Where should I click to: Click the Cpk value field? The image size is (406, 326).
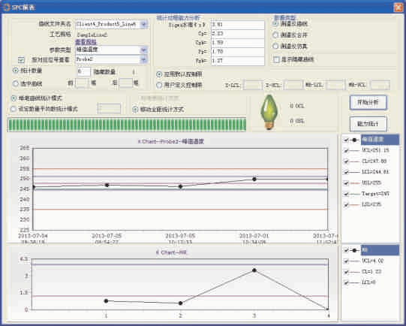(x=237, y=43)
